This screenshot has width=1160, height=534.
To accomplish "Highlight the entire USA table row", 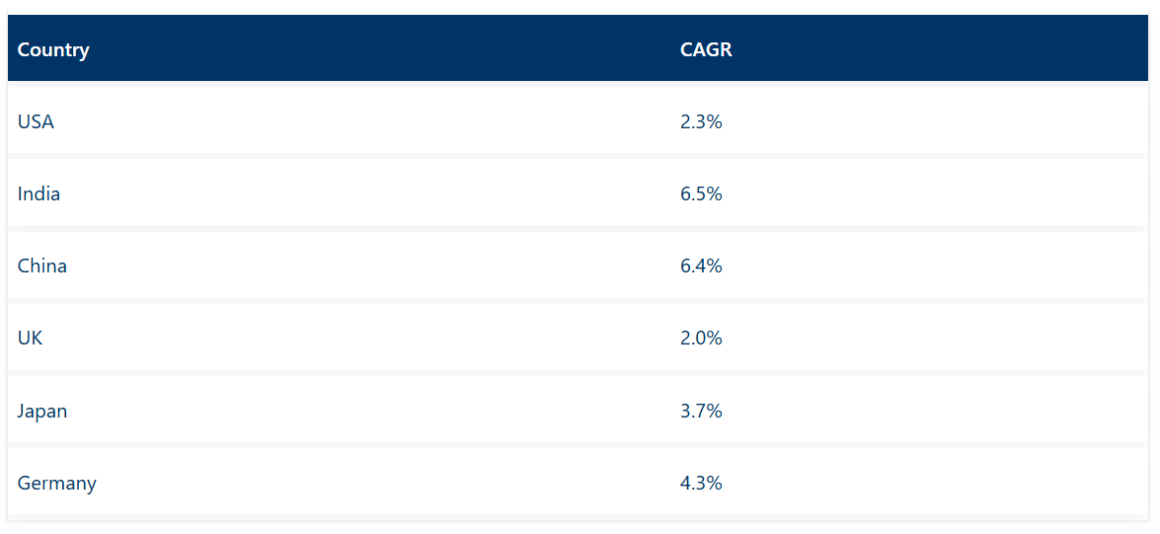I will tap(395, 122).
